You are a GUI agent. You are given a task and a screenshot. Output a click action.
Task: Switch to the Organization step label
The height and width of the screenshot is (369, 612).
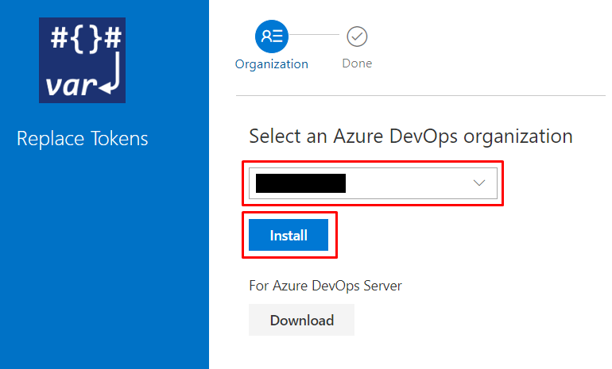point(272,64)
